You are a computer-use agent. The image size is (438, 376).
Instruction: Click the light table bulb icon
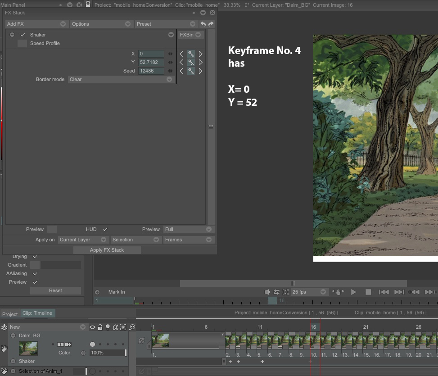click(x=108, y=327)
